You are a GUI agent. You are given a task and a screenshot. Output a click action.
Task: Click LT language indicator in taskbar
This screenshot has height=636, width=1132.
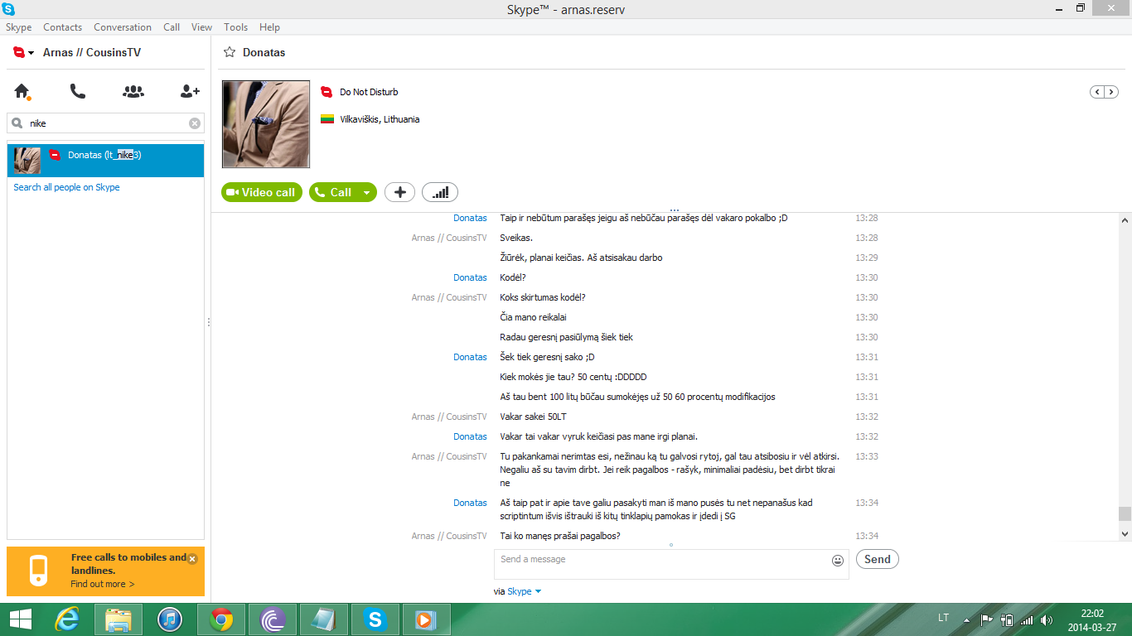click(943, 619)
